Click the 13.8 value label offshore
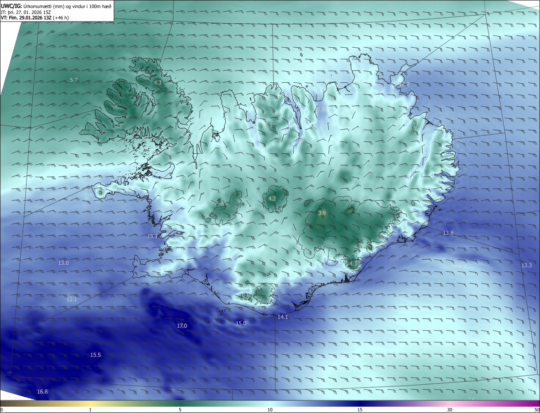The height and width of the screenshot is (413, 540). [x=448, y=233]
